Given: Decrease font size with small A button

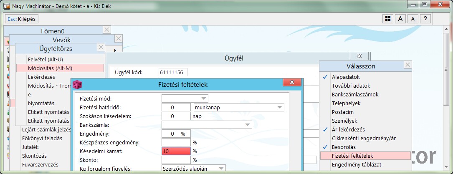Looking at the screenshot, I should [413, 19].
